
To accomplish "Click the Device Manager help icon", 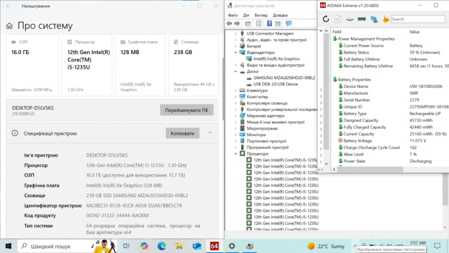I will click(x=269, y=24).
